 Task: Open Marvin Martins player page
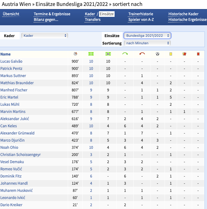(13, 112)
